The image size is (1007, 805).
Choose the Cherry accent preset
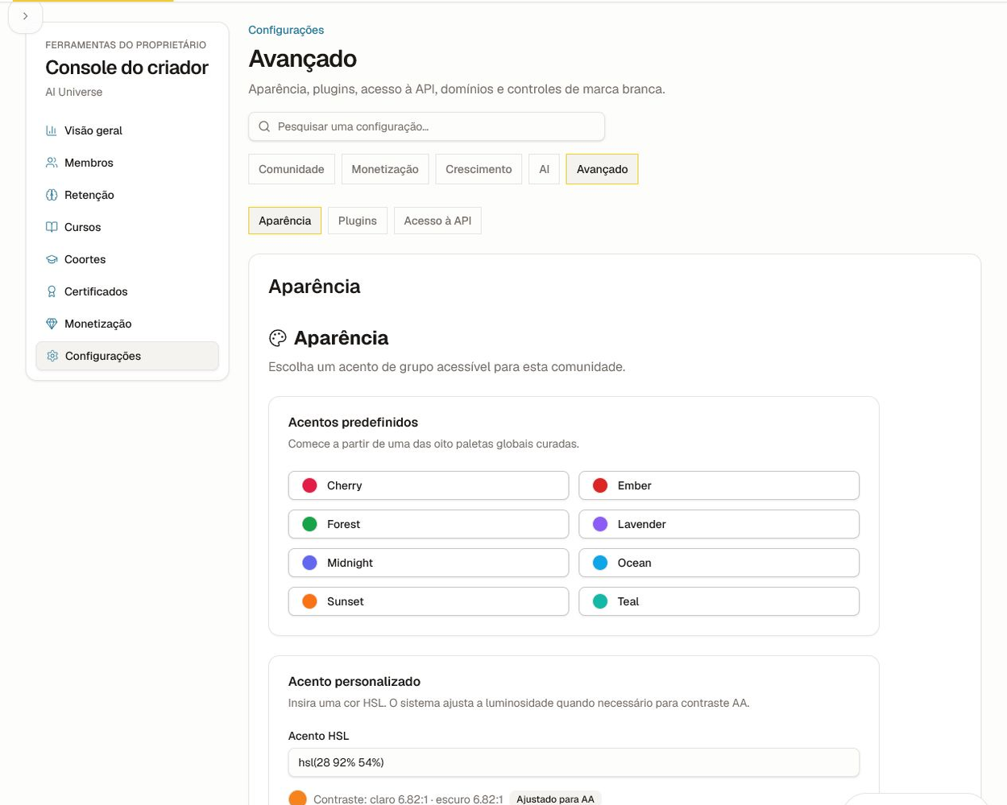tap(429, 485)
